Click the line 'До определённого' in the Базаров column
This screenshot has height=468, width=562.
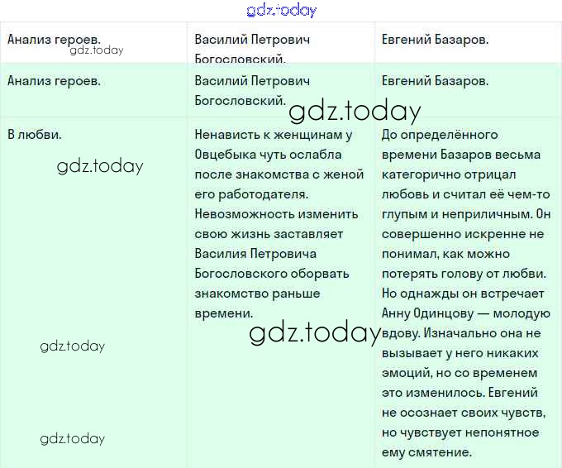click(440, 135)
